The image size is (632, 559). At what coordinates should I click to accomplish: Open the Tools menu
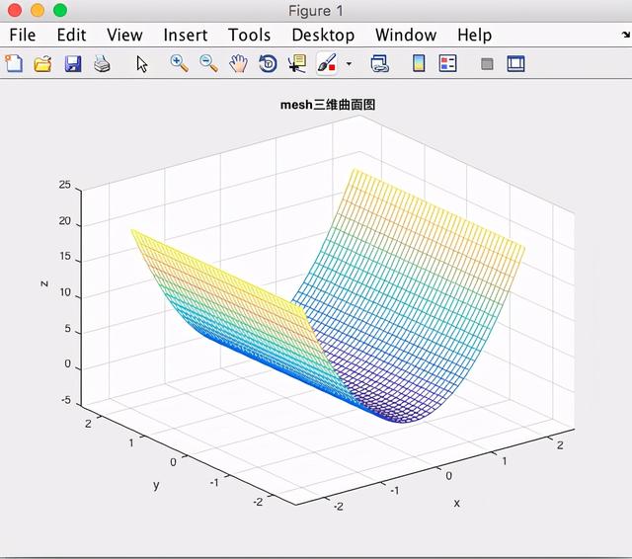[249, 36]
